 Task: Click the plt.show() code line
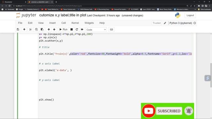pos(46,100)
